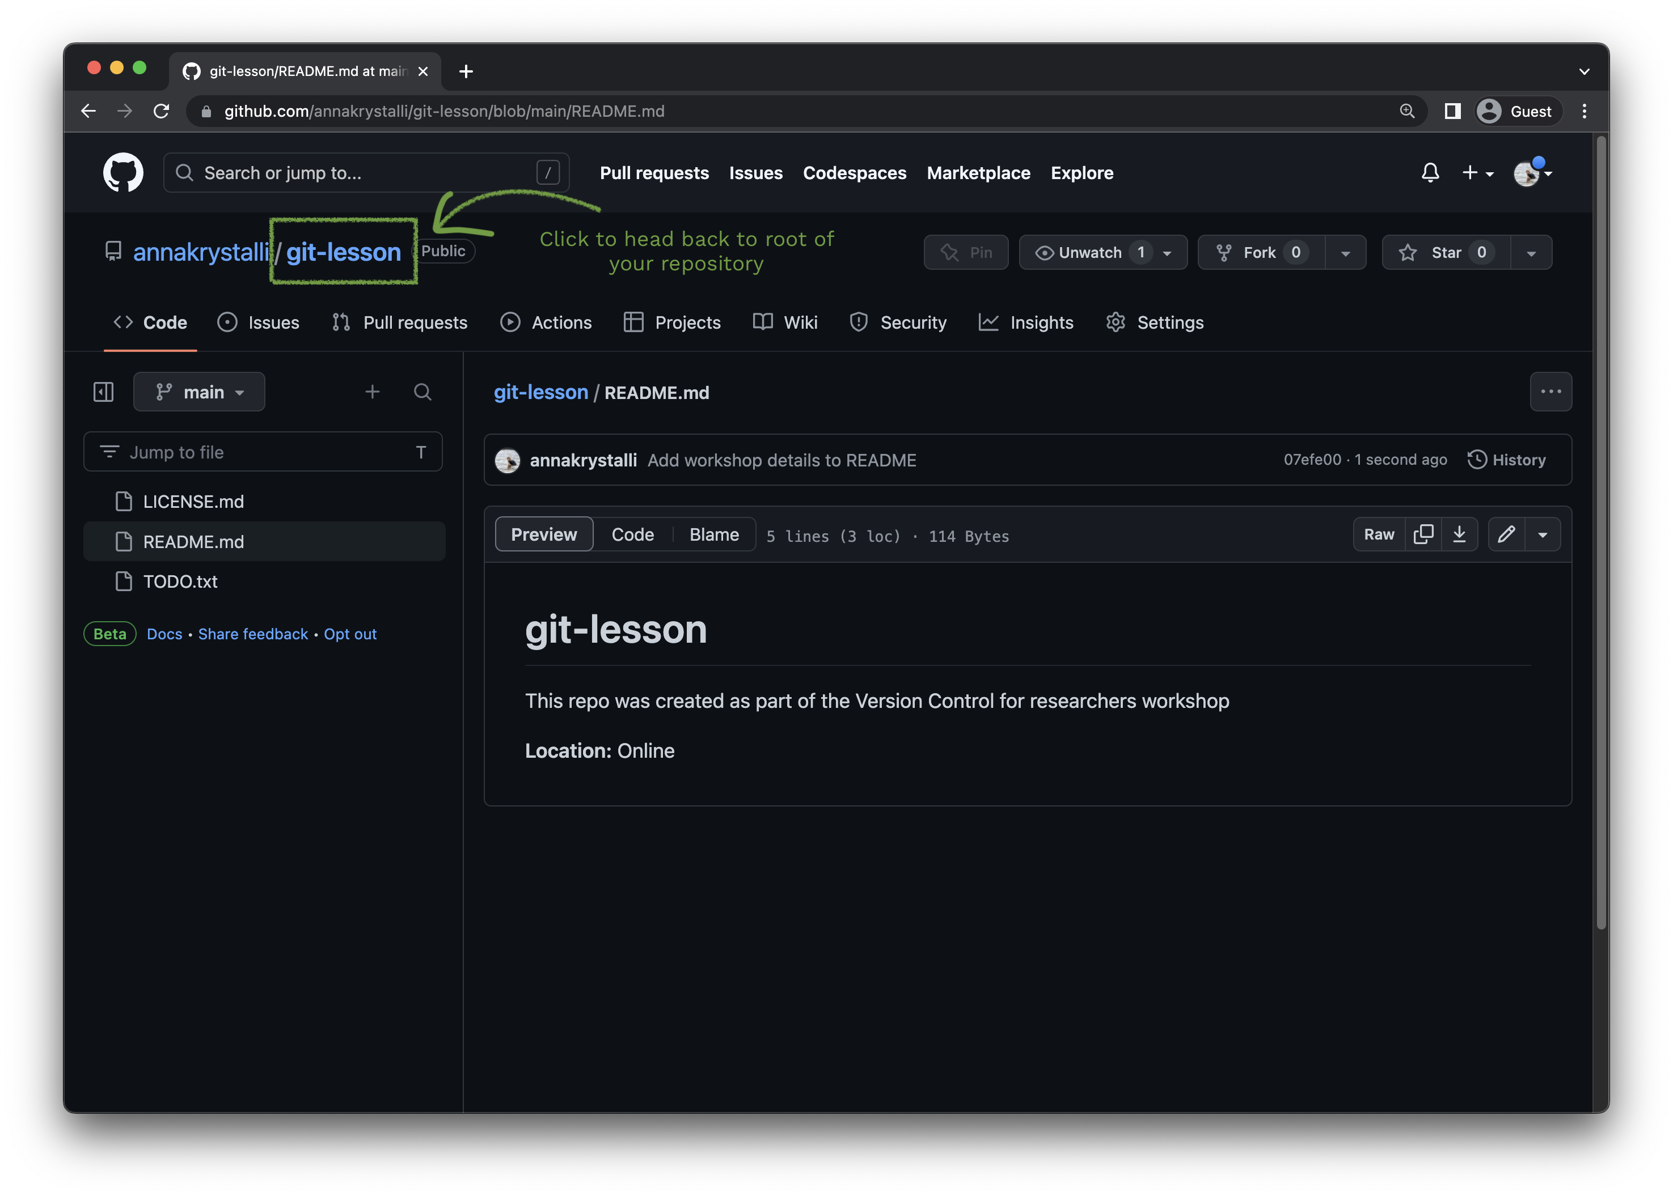
Task: Reload the current page
Action: (162, 111)
